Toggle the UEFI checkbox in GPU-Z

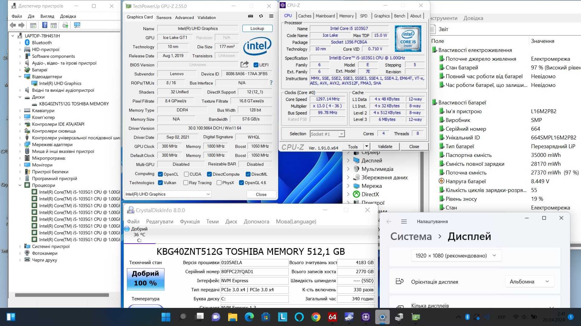pos(256,65)
